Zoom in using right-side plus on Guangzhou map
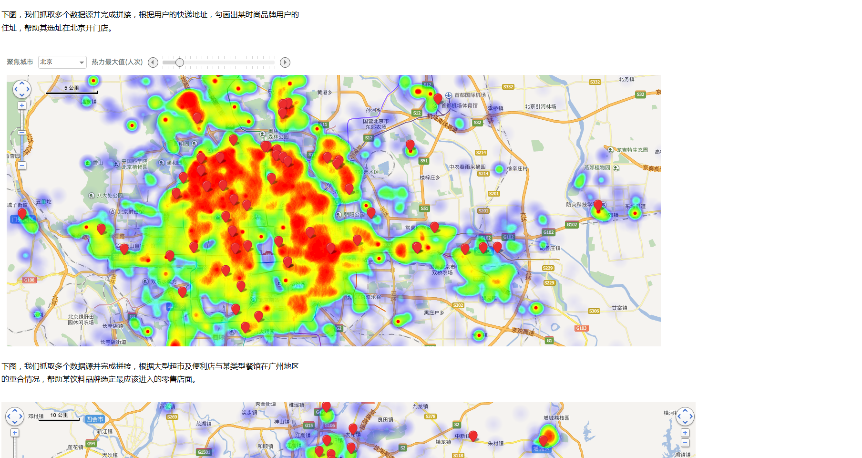 pos(685,433)
